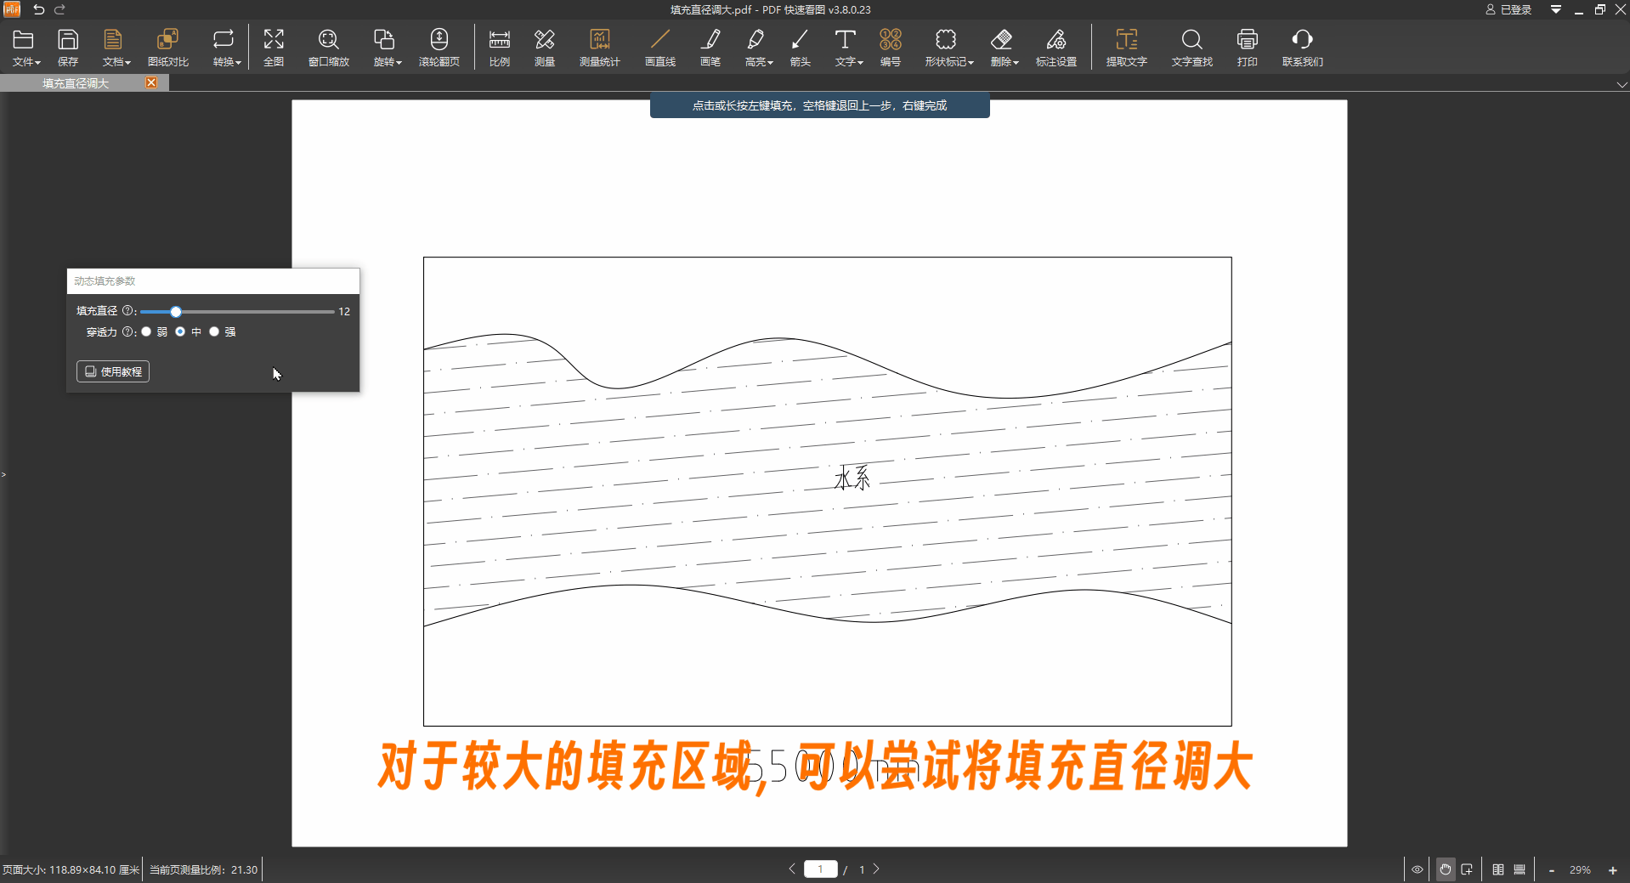The image size is (1630, 883).
Task: Open measurement statistics (测量统计)
Action: click(x=600, y=48)
